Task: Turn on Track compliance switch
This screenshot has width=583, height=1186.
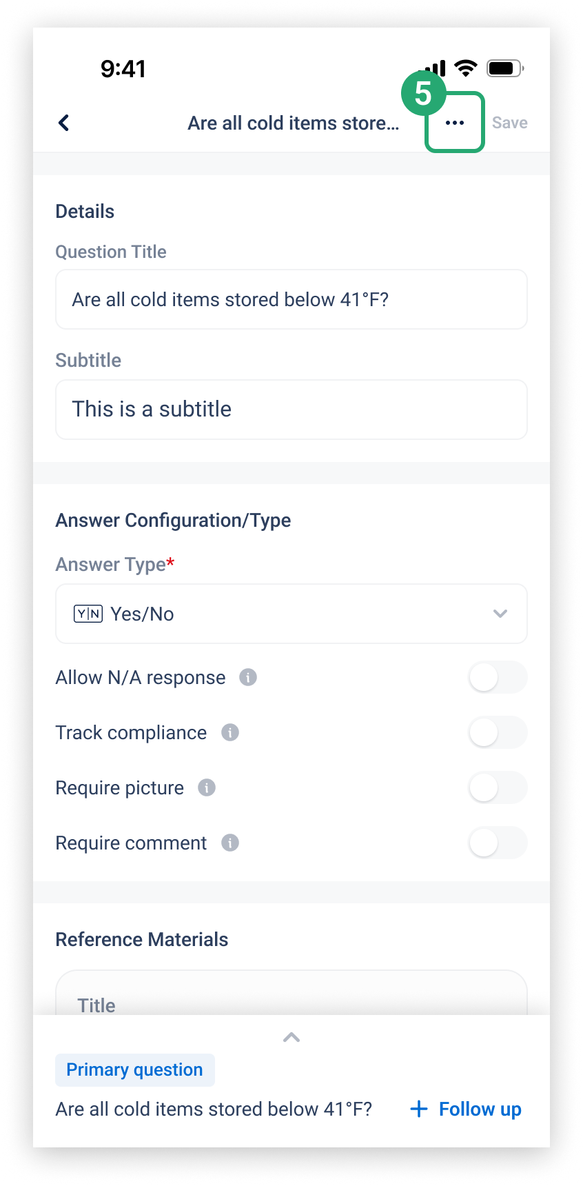Action: point(498,732)
